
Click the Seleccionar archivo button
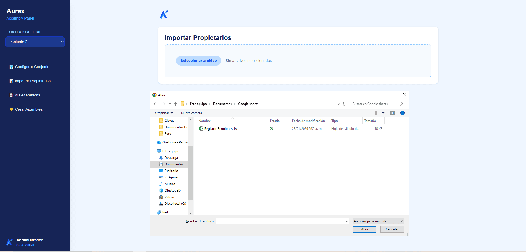click(199, 61)
